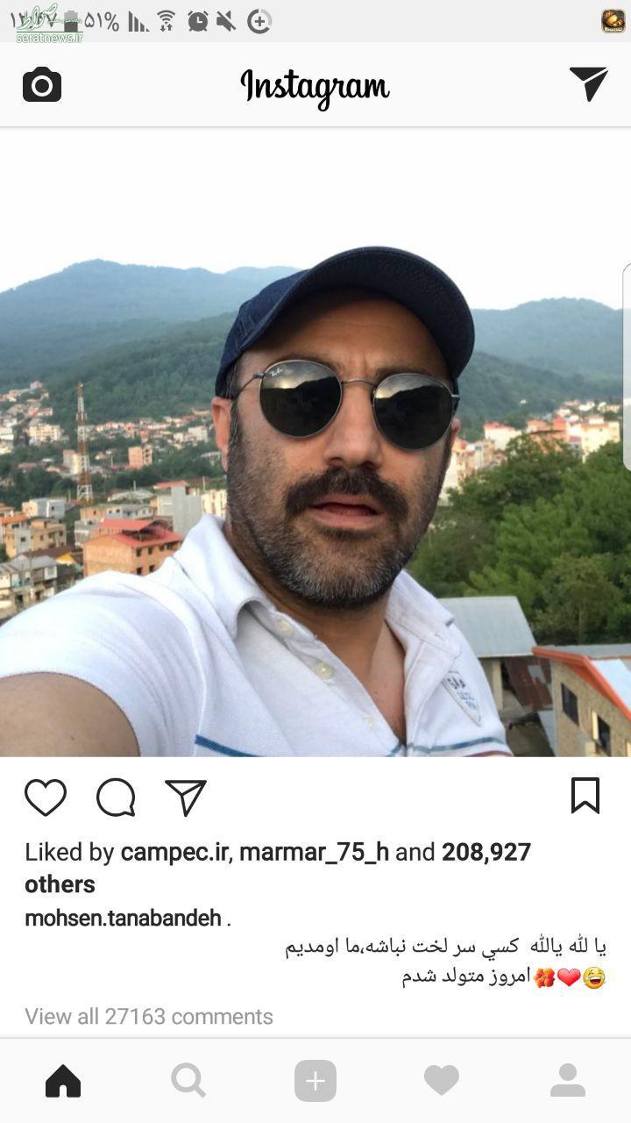Tap the game app icon in the status bar
The width and height of the screenshot is (631, 1123).
tap(613, 20)
